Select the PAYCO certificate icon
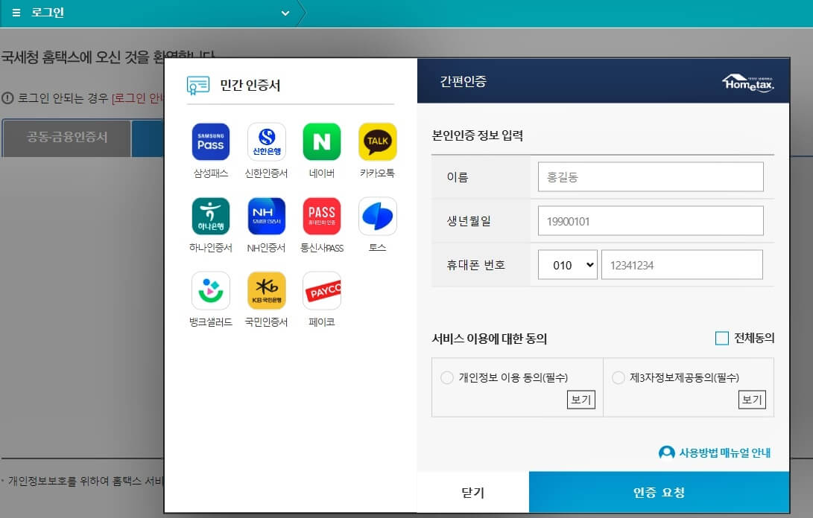The width and height of the screenshot is (813, 518). (x=321, y=290)
